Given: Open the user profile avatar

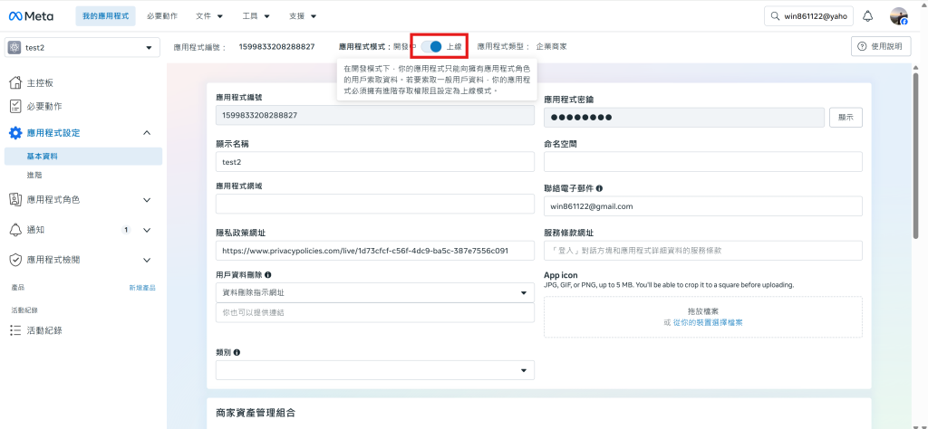Looking at the screenshot, I should 898,16.
